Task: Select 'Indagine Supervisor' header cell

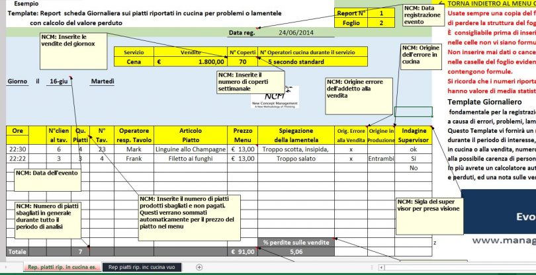Action: [x=414, y=136]
